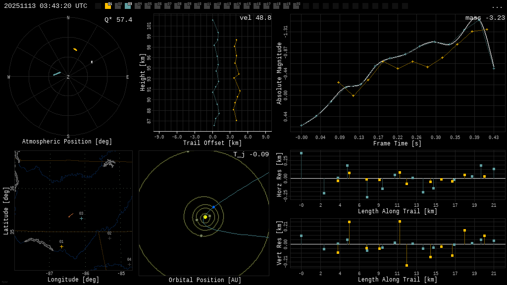
Task: Click the UTC timestamp in top-left corner
Action: click(46, 6)
